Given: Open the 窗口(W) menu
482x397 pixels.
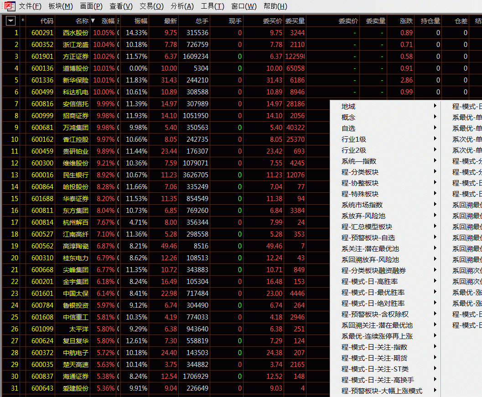Looking at the screenshot, I should (244, 6).
